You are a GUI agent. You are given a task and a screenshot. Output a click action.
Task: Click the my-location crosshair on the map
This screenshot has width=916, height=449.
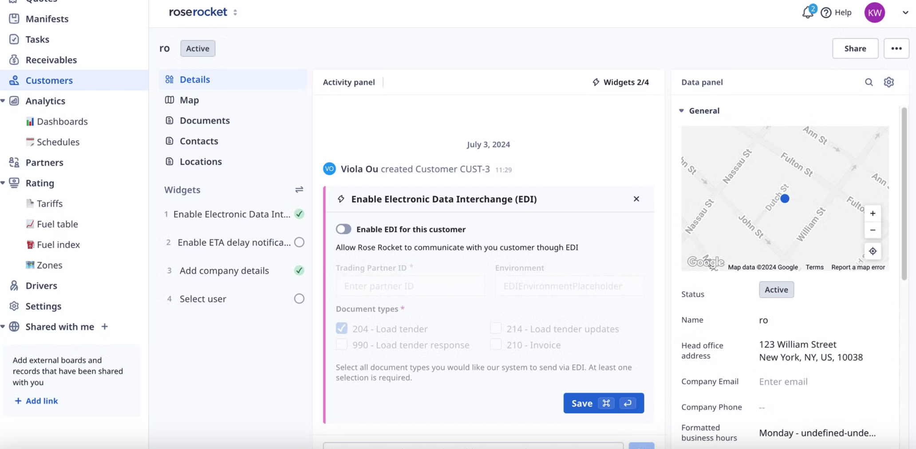point(873,251)
